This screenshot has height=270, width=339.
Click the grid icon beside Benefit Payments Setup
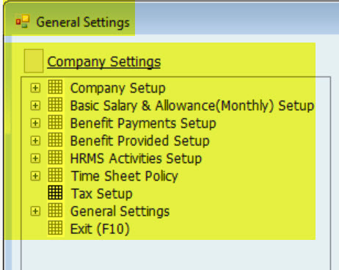click(x=55, y=123)
